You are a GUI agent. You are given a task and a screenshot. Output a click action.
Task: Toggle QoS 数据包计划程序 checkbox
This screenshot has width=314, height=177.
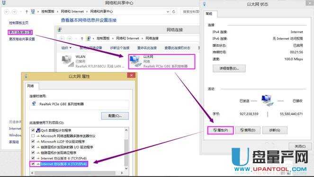pos(33,131)
